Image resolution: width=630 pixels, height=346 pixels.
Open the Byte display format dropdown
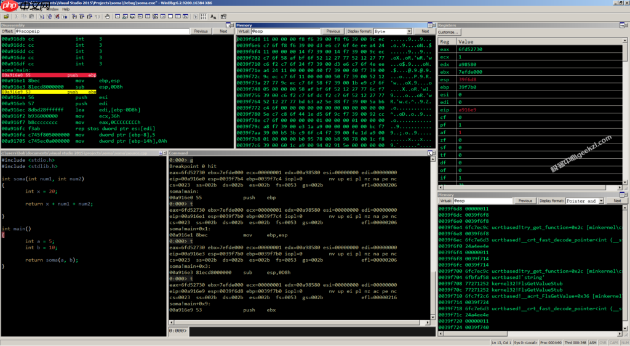pos(393,31)
